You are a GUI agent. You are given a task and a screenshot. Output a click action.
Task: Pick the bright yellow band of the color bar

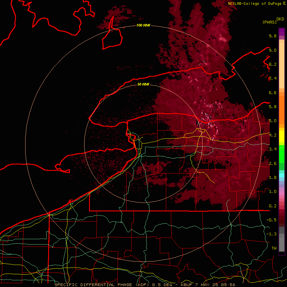click(282, 136)
